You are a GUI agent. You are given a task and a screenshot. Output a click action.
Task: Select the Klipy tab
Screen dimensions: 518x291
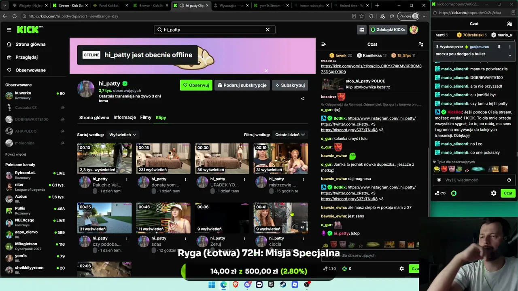[161, 118]
